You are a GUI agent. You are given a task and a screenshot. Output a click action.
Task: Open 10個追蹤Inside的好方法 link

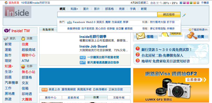(36, 3)
